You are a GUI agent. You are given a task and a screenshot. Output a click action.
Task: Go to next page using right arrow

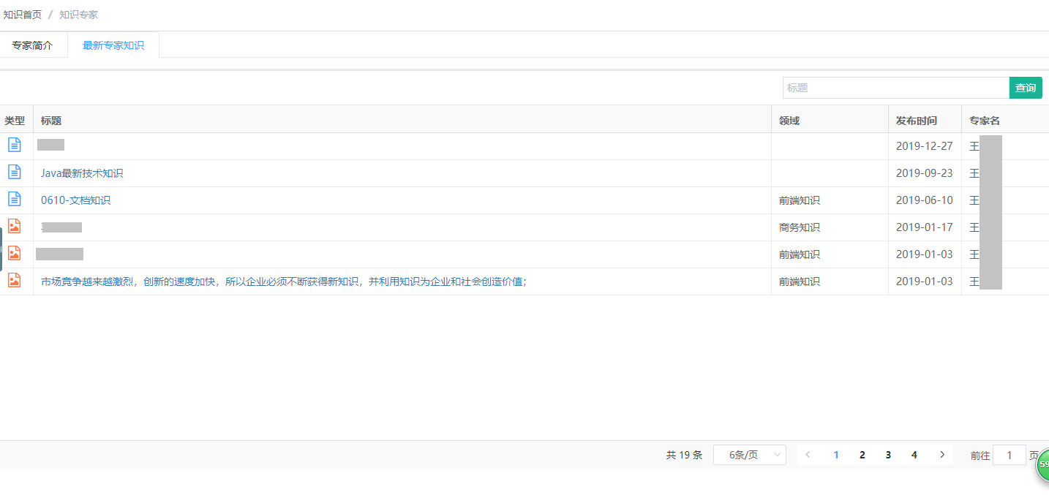tap(941, 455)
